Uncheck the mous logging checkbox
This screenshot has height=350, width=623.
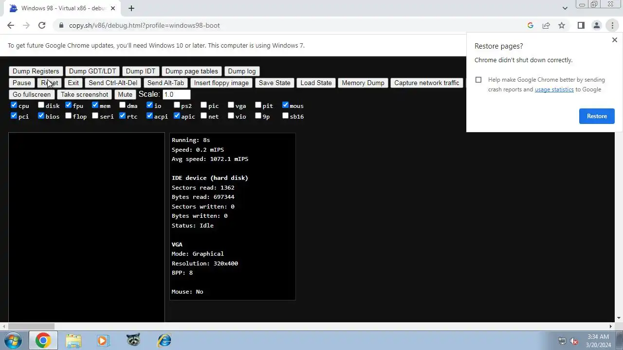click(286, 105)
